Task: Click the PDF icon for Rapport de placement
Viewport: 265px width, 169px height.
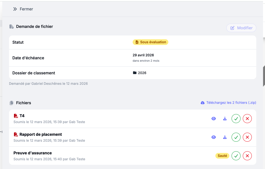Action: click(x=16, y=134)
